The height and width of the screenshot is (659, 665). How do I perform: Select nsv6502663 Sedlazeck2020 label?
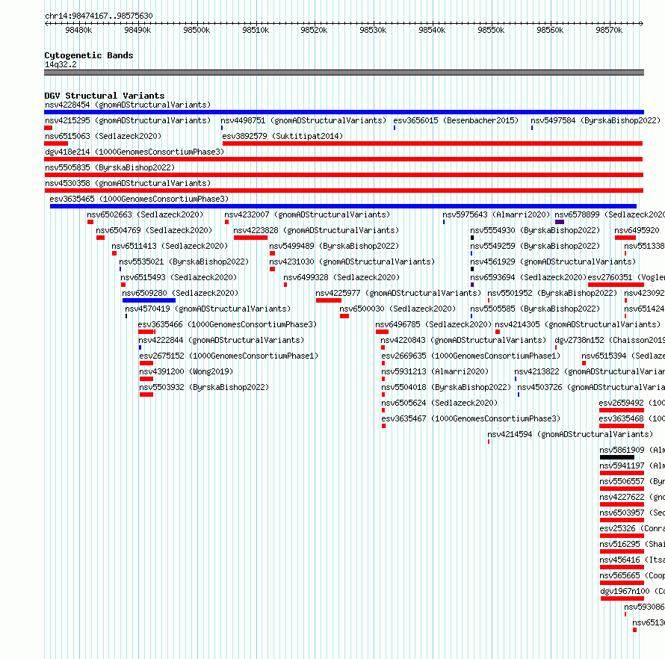145,214
